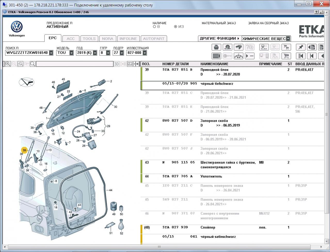330x252 pixels.
Task: Open the ПОИСК FI VIN dropdown
Action: [51, 53]
